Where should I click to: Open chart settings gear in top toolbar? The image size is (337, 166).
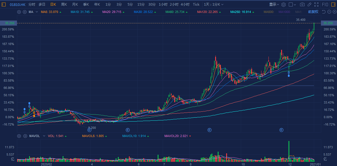click(284, 5)
